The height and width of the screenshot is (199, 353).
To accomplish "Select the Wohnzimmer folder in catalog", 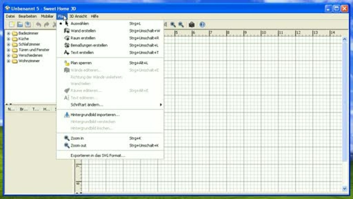I will (29, 61).
